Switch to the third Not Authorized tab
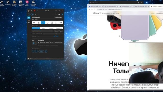The image size is (163, 92). (x=142, y=6)
